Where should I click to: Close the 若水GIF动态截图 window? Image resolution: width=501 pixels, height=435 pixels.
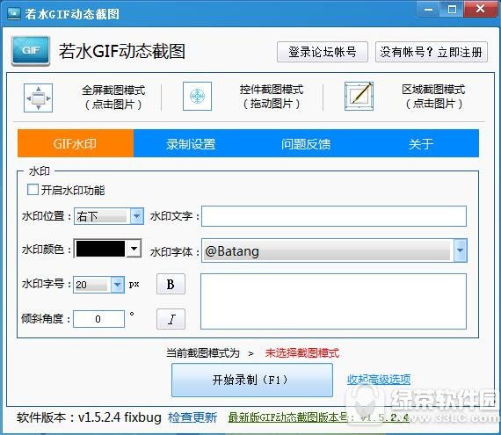coord(480,10)
